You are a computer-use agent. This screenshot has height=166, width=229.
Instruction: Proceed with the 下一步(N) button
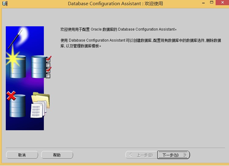click(x=174, y=155)
